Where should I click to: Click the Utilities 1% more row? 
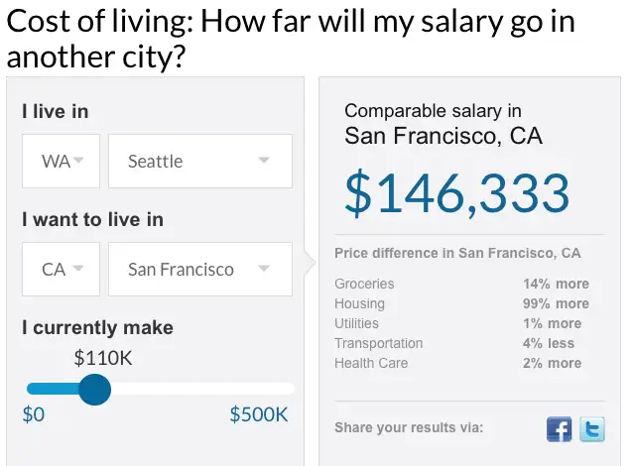click(x=458, y=323)
